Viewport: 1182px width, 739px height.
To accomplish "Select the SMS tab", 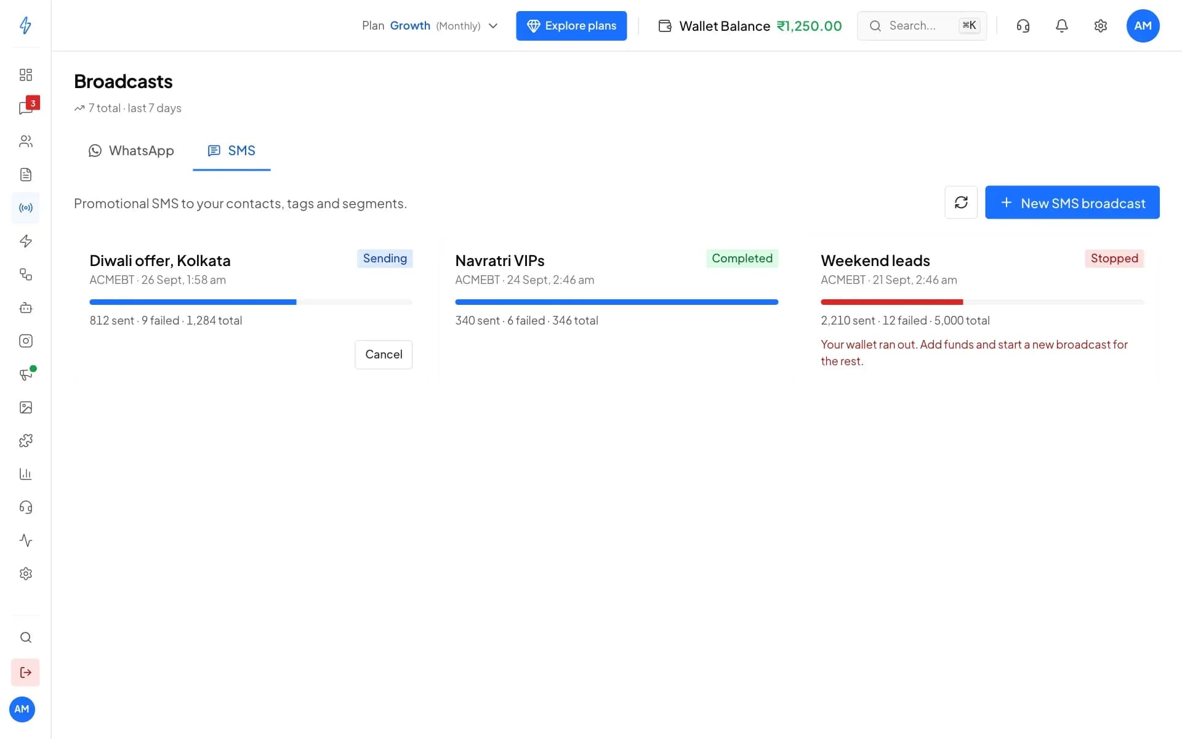I will tap(231, 151).
